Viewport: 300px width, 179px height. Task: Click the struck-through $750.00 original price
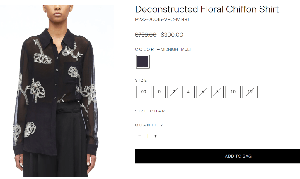tap(146, 35)
